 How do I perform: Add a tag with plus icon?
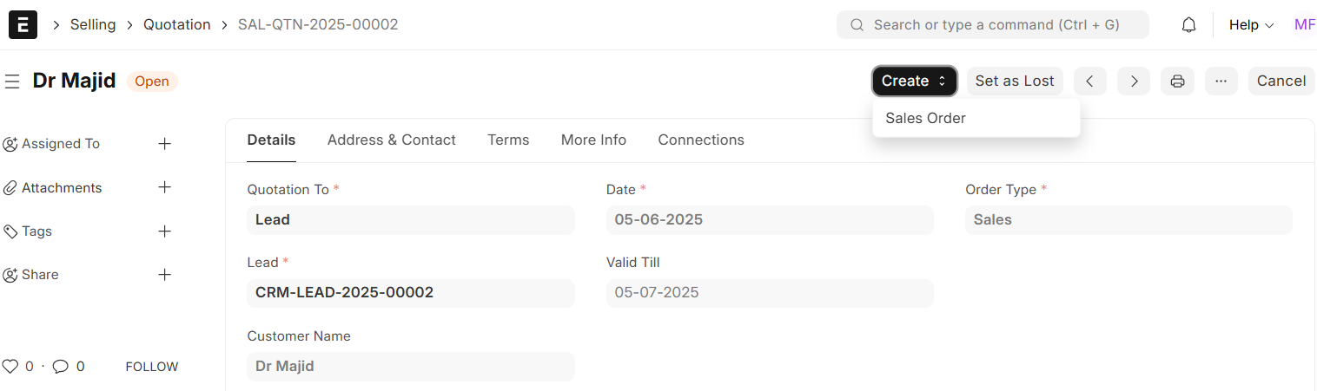[x=164, y=231]
